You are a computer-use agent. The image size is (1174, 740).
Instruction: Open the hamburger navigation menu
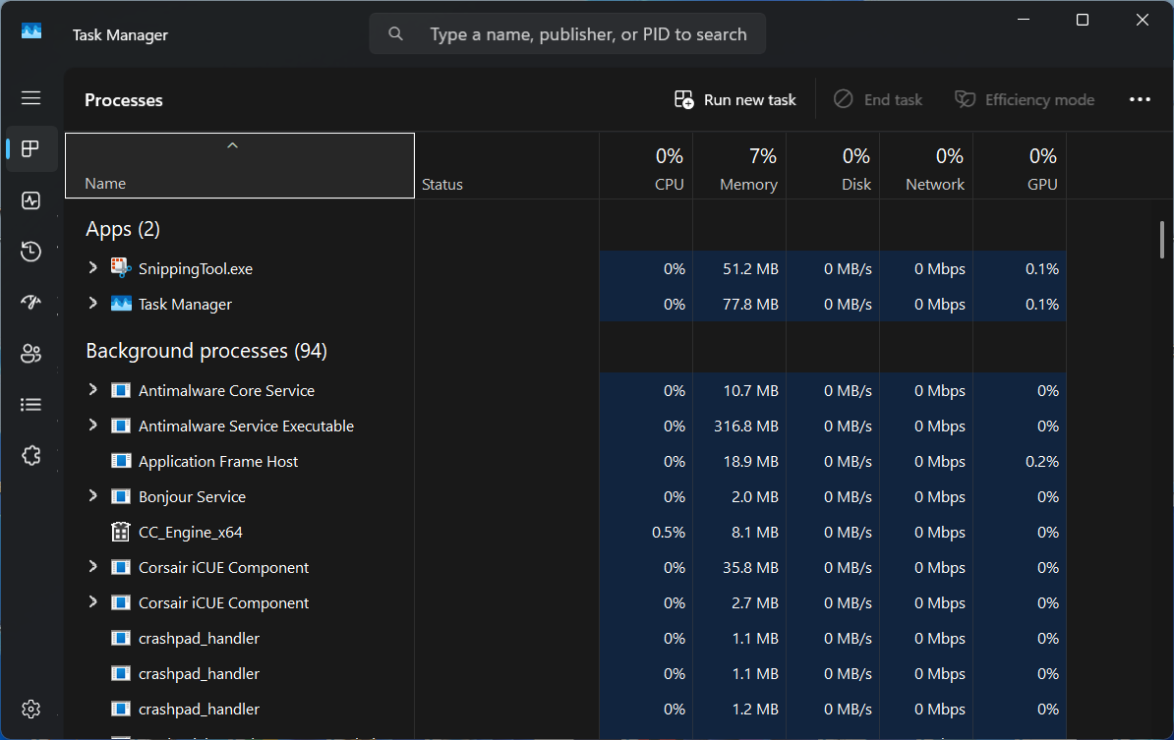point(30,98)
